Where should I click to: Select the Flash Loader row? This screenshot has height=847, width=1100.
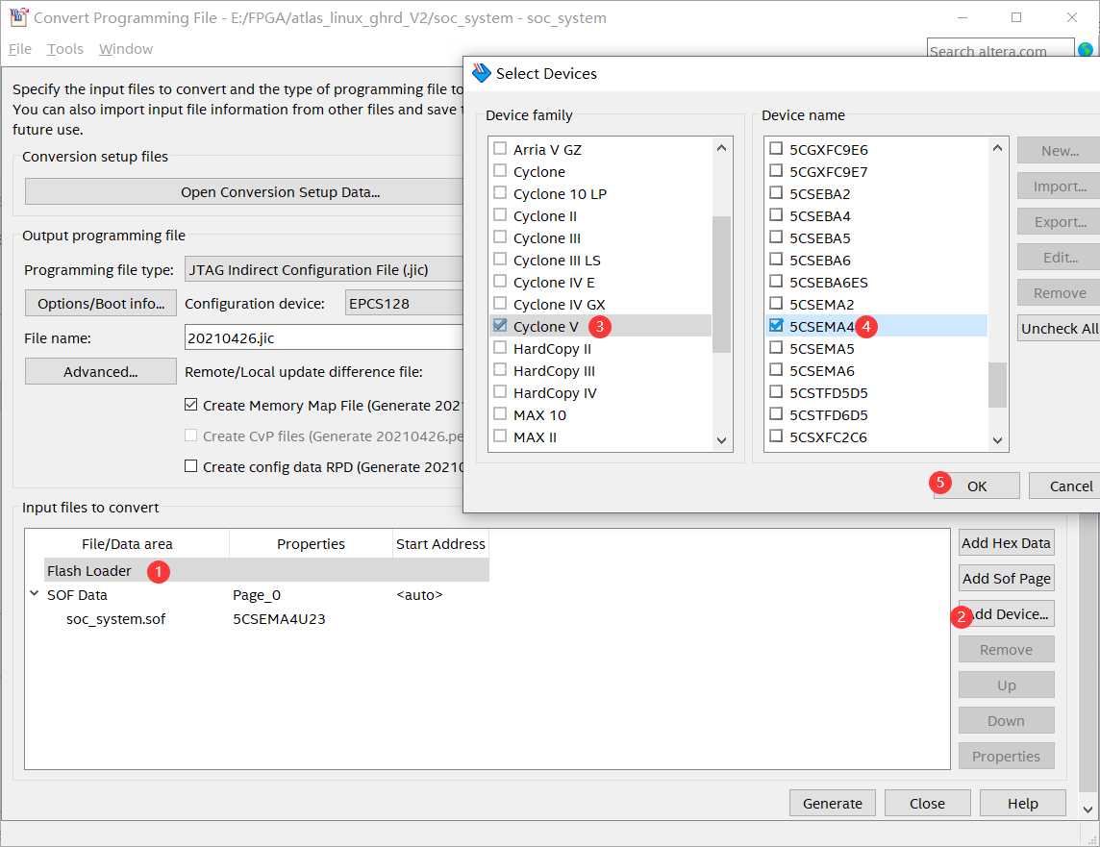coord(266,570)
